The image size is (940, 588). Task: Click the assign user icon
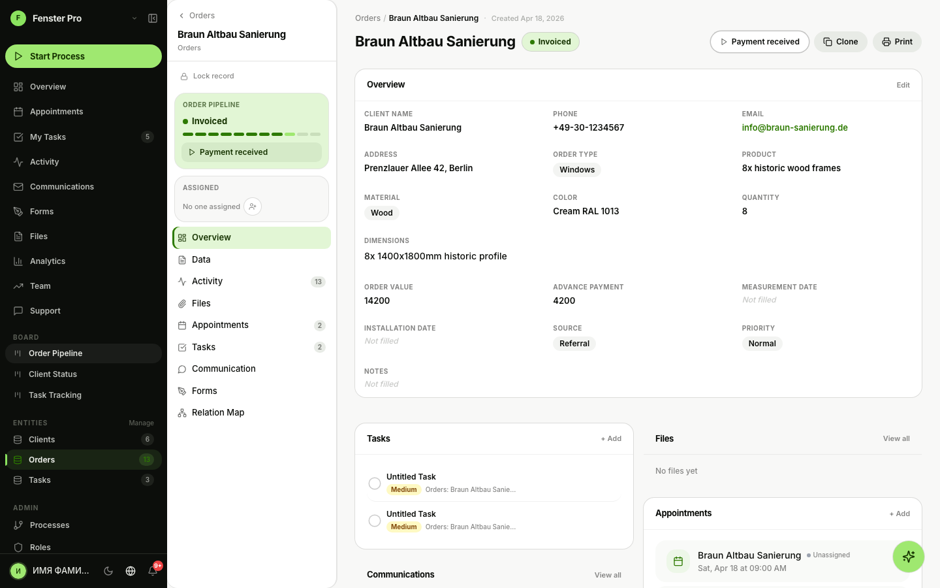pos(253,206)
